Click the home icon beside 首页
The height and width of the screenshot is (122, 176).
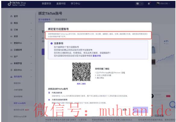click(x=11, y=16)
